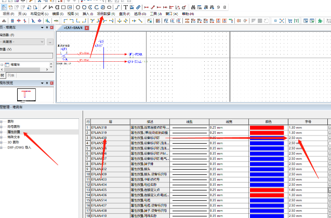331x218 pixels.
Task: Click the circle drawing tool icon
Action: [x=77, y=7]
